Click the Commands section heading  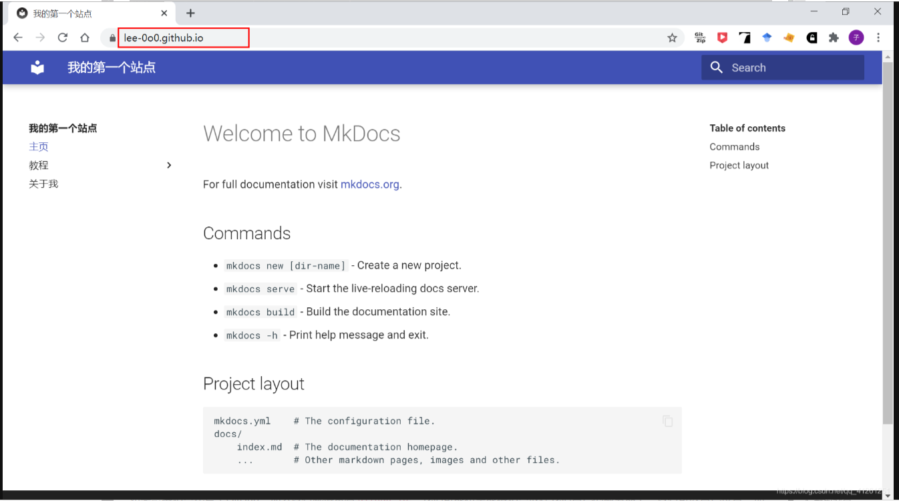[x=247, y=233]
